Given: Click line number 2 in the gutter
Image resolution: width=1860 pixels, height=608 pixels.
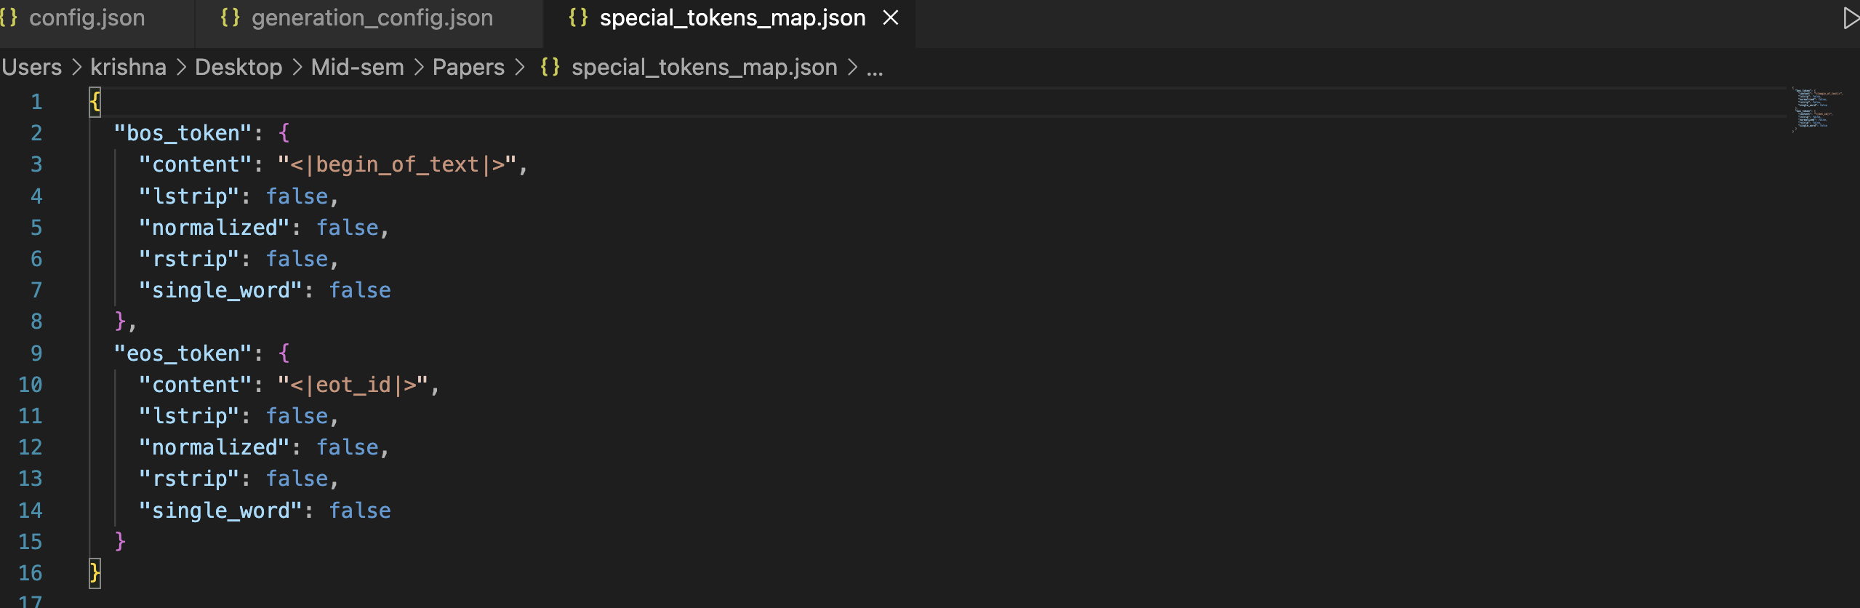Looking at the screenshot, I should coord(36,133).
